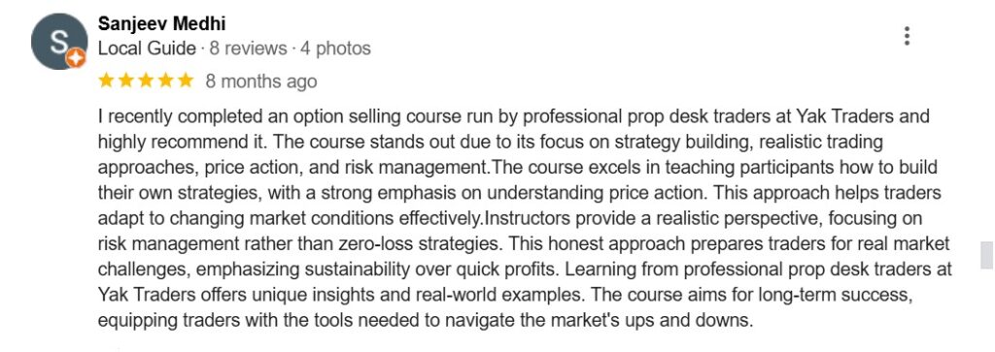Click the third yellow rating star
This screenshot has width=995, height=352.
(146, 80)
